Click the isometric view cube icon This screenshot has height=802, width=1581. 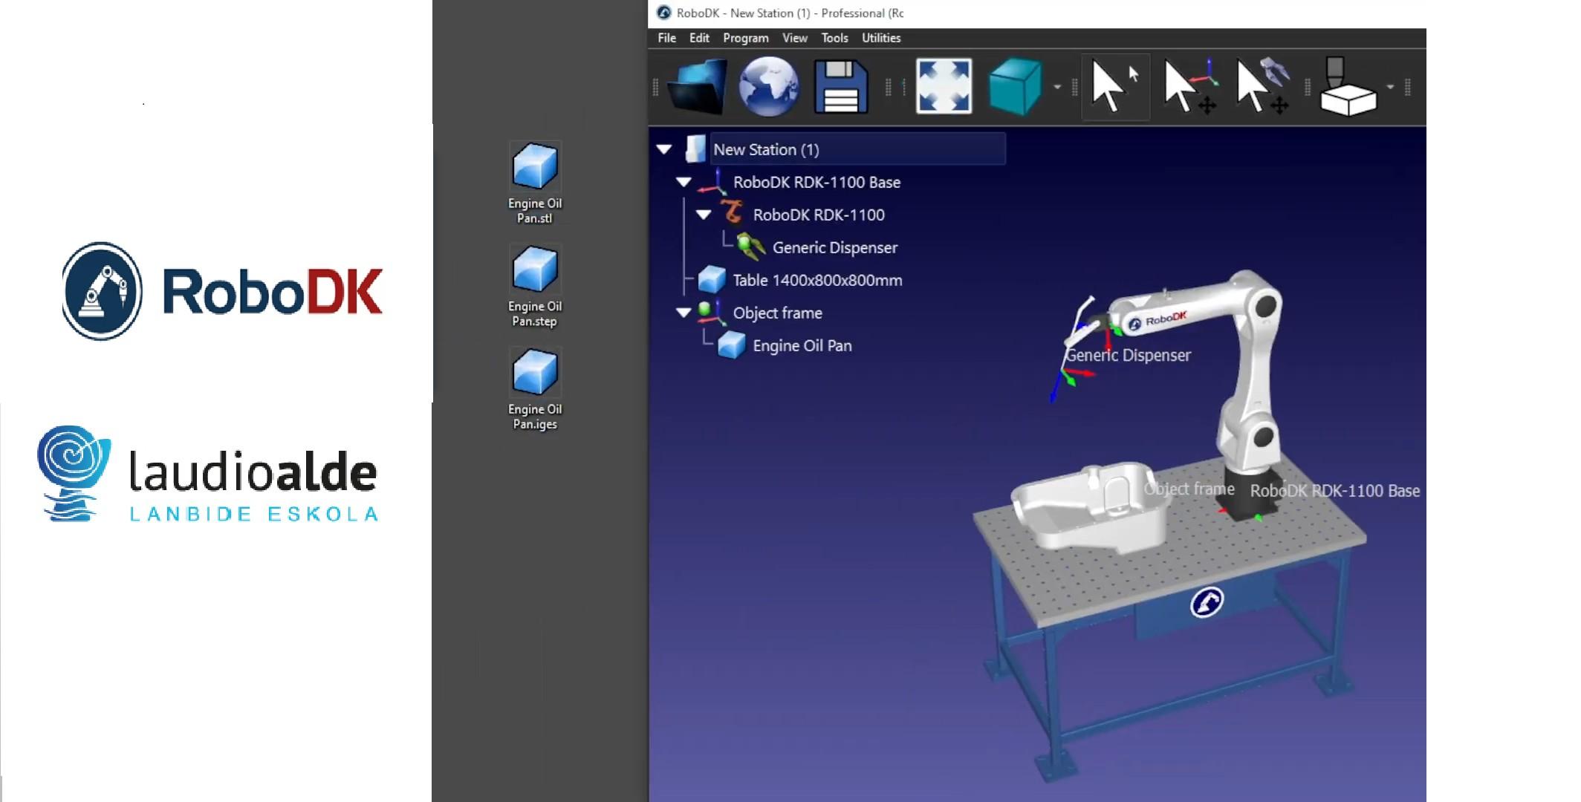pyautogui.click(x=1015, y=87)
